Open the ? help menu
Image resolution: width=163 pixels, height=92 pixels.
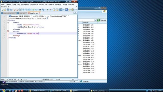tap(8, 7)
